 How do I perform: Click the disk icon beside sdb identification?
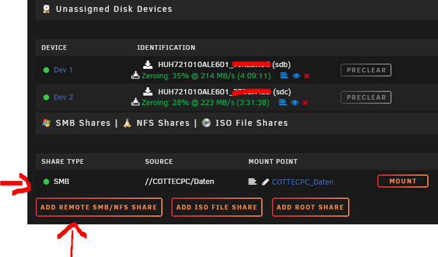click(148, 65)
